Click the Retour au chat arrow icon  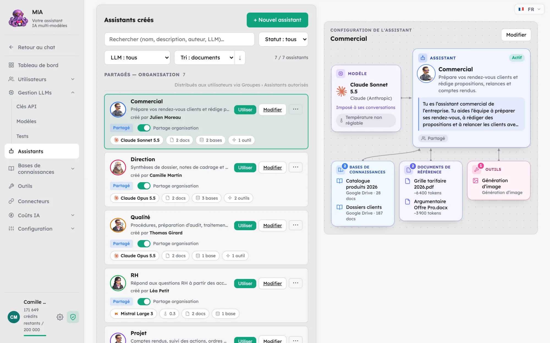tap(11, 47)
